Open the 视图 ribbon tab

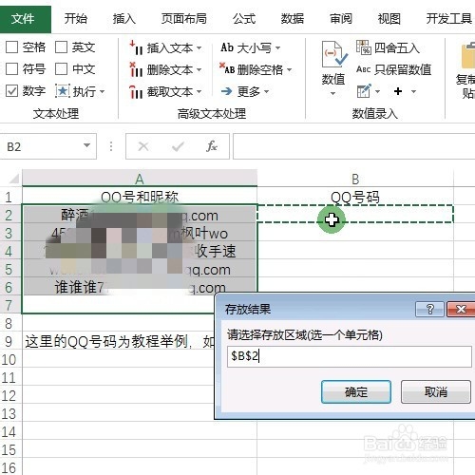point(389,19)
